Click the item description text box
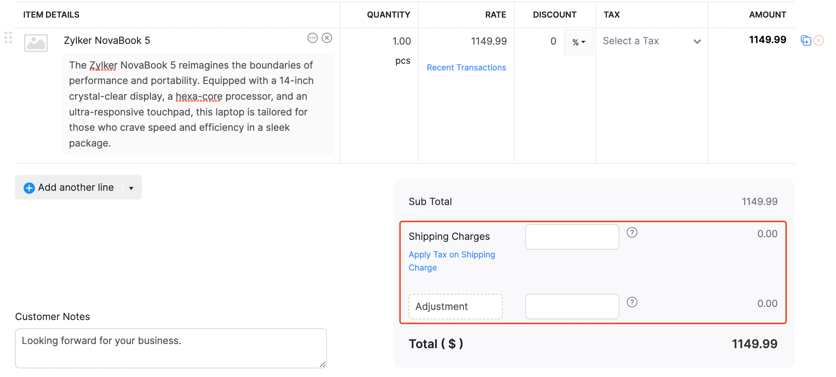Viewport: 836px width, 377px height. (198, 104)
